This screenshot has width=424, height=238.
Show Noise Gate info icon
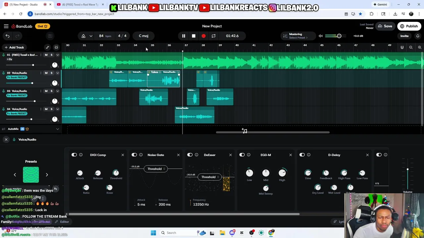coord(141,155)
